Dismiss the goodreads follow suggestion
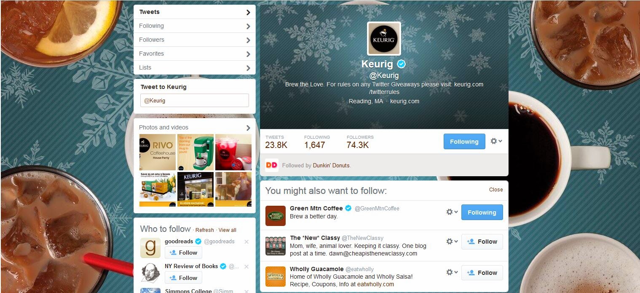 [x=246, y=242]
